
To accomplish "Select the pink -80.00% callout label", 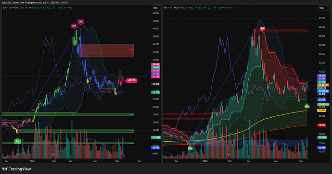I will coord(131,80).
